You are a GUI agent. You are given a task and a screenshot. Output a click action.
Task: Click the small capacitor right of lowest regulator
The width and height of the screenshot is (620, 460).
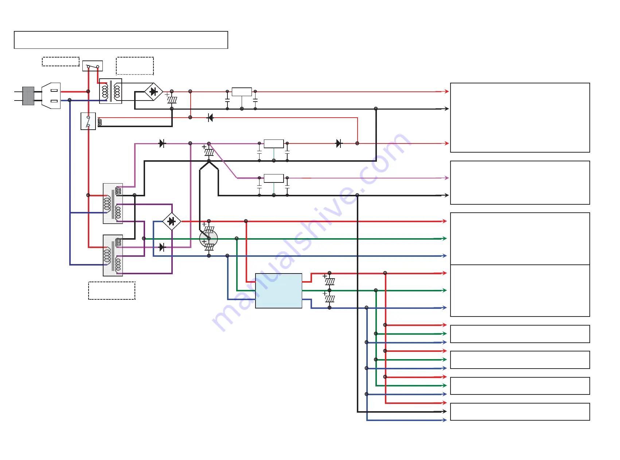pyautogui.click(x=287, y=186)
